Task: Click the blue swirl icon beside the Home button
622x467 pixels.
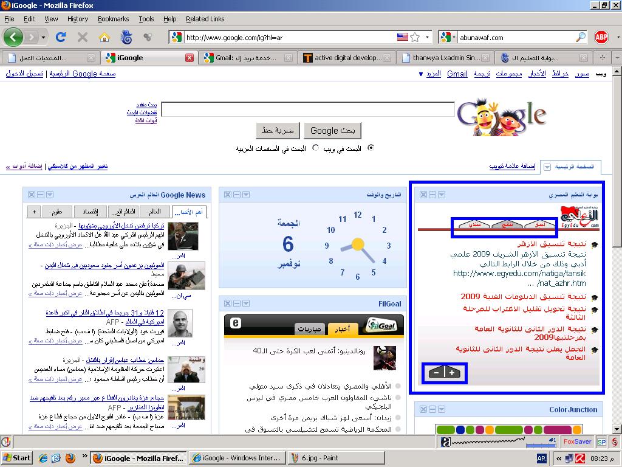Action: click(126, 37)
